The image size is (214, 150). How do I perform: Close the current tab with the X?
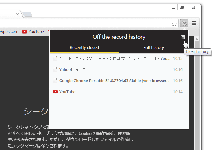click(x=18, y=14)
